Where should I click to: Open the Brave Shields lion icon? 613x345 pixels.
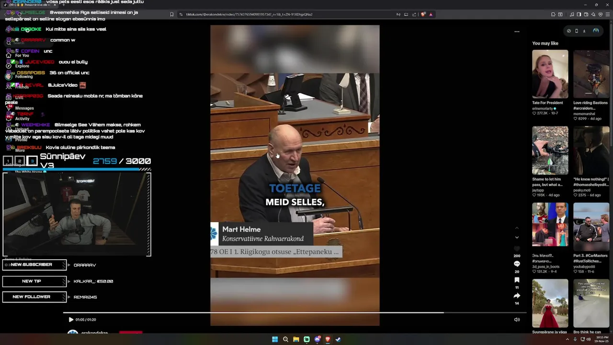point(423,14)
